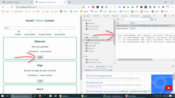The width and height of the screenshot is (175, 98).
Task: Open the 'New WebAuthn tab' link
Action: 94,83
